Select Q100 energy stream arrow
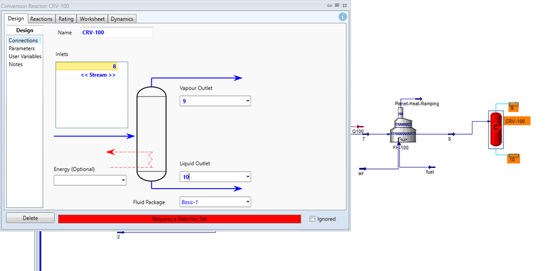Viewport: 549px width, 271px height. 360,127
